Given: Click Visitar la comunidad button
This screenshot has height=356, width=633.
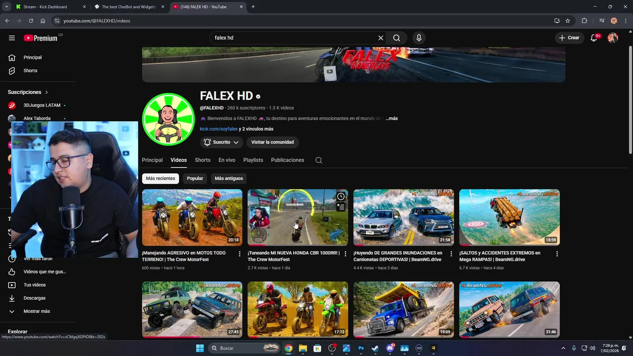Looking at the screenshot, I should 272,142.
